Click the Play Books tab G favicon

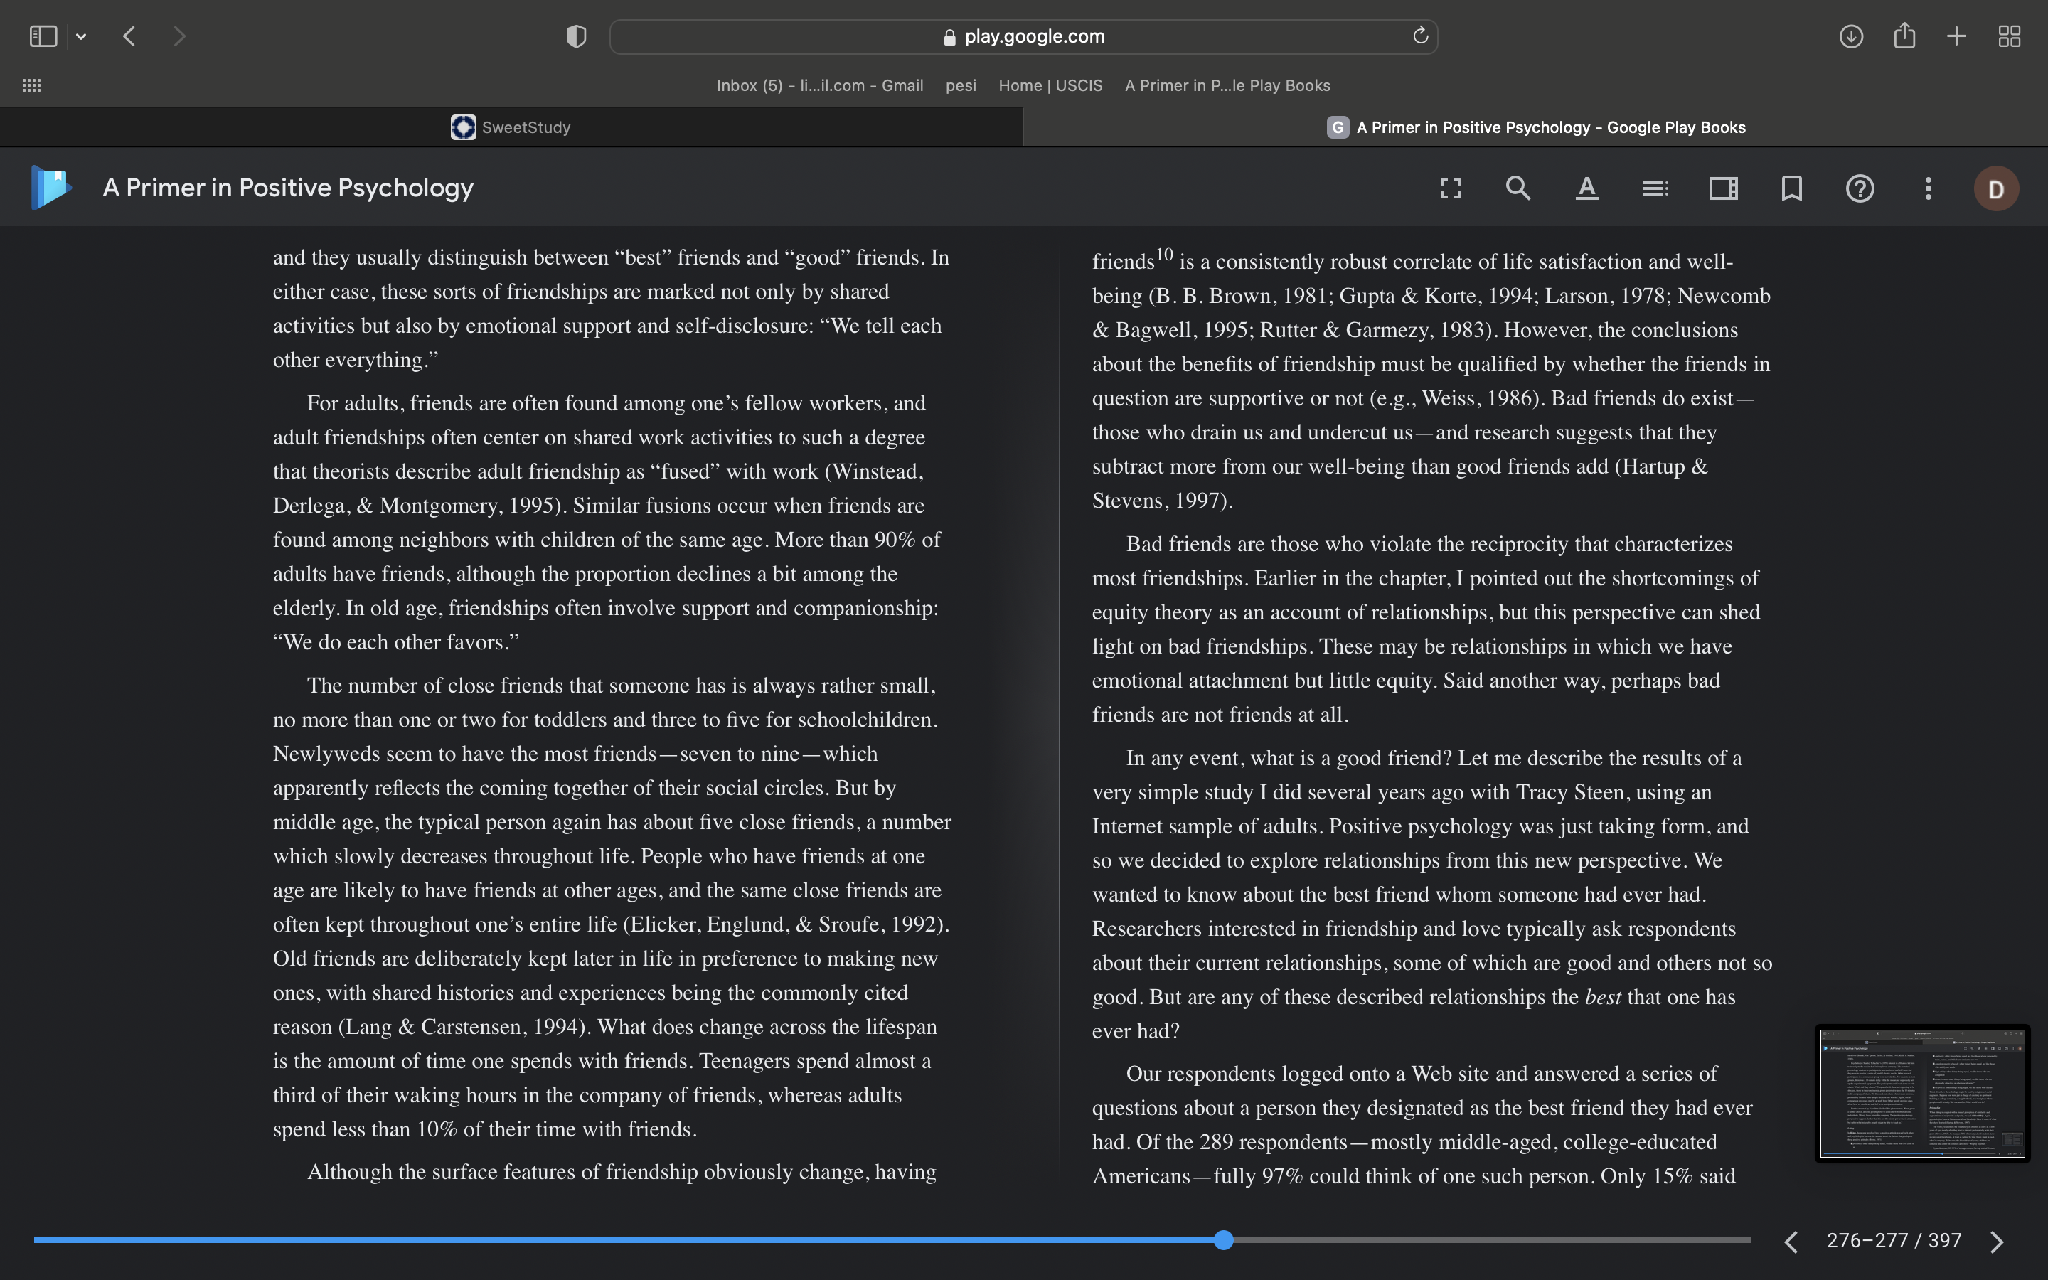[1337, 127]
